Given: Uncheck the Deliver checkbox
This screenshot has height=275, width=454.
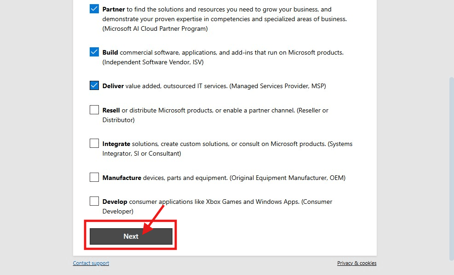Looking at the screenshot, I should click(94, 85).
